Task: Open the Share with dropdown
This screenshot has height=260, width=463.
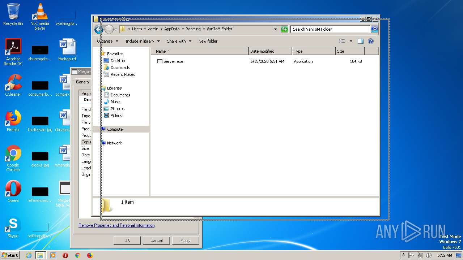Action: click(179, 41)
